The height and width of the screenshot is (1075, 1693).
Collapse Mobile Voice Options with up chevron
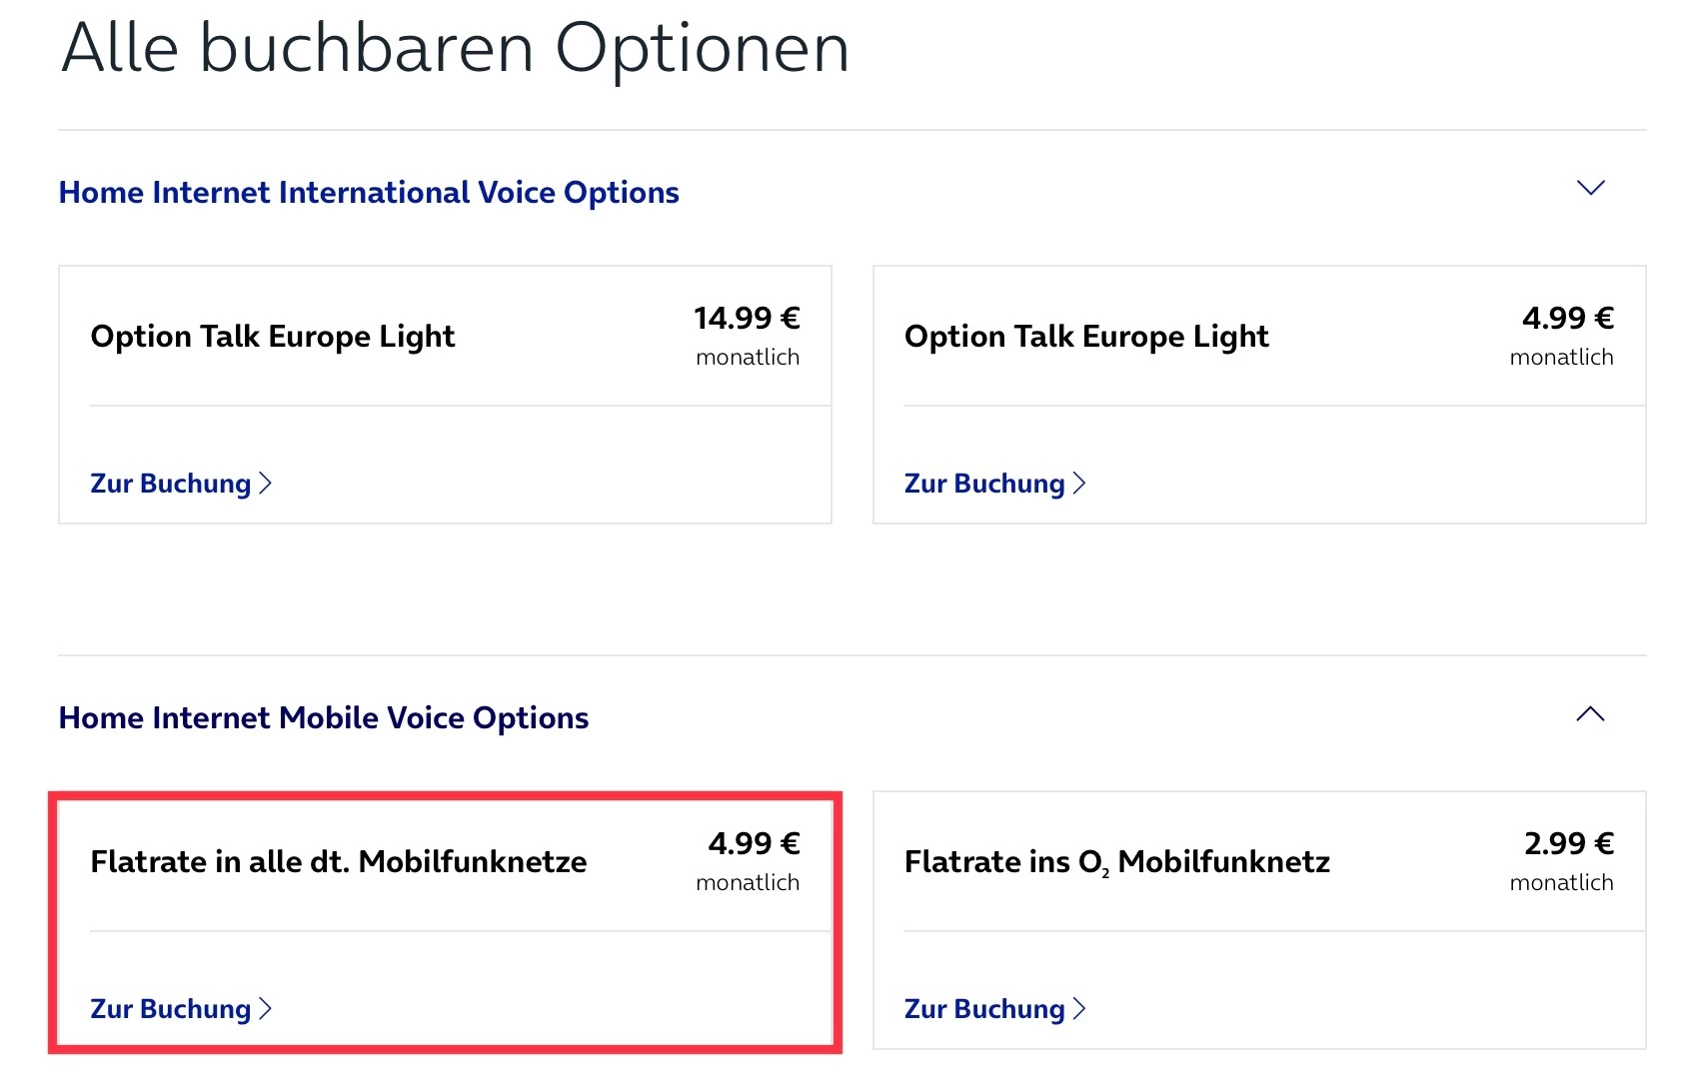click(x=1590, y=713)
